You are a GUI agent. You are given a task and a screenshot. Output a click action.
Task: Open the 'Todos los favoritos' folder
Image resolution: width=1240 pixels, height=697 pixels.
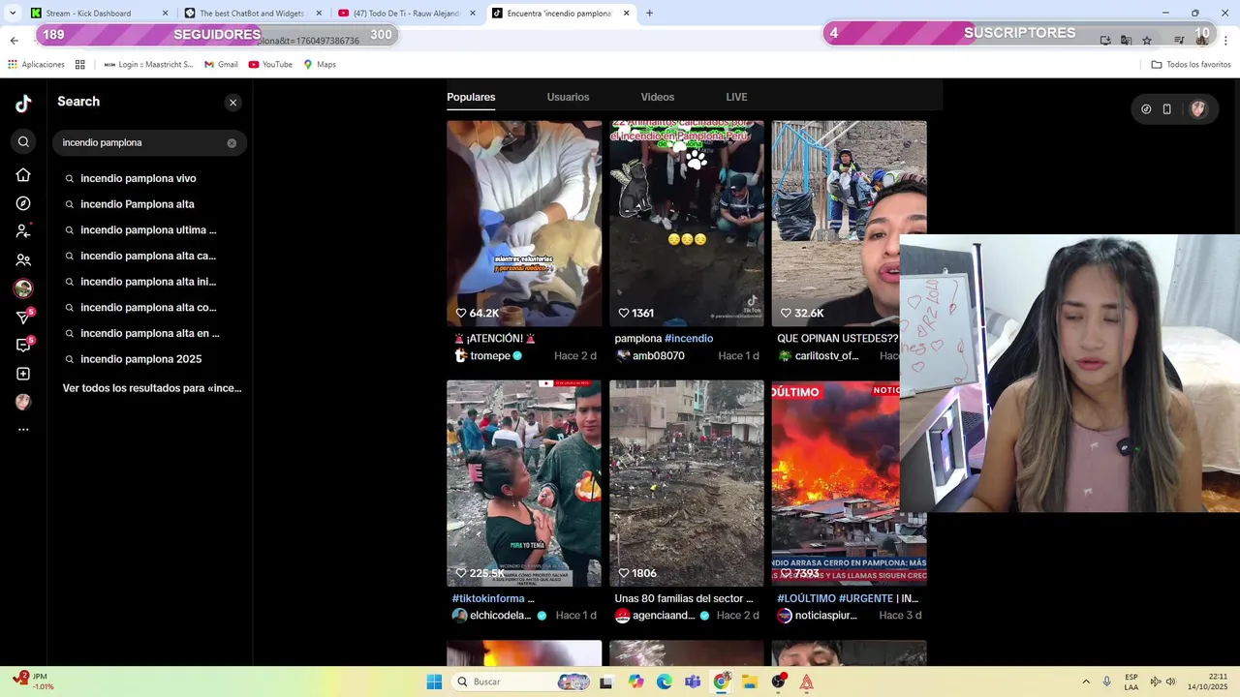point(1191,65)
